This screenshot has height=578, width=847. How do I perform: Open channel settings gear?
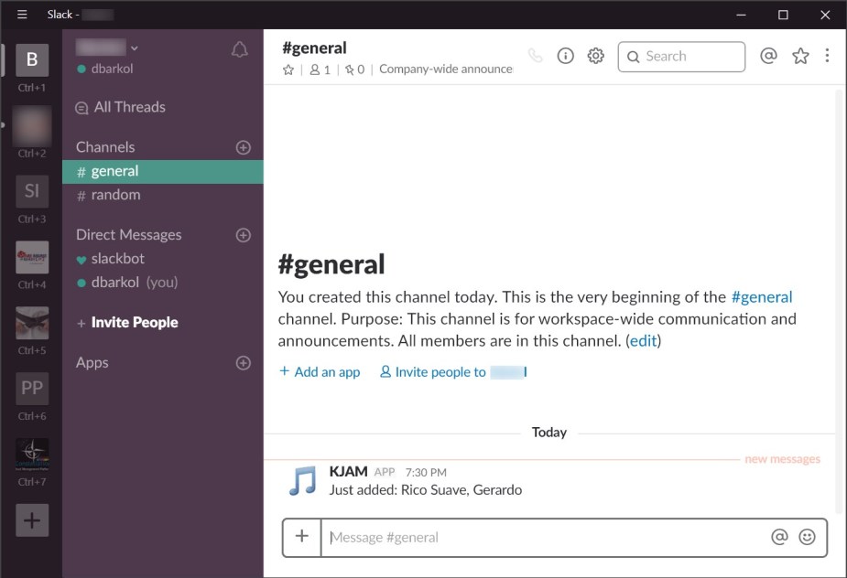point(595,56)
